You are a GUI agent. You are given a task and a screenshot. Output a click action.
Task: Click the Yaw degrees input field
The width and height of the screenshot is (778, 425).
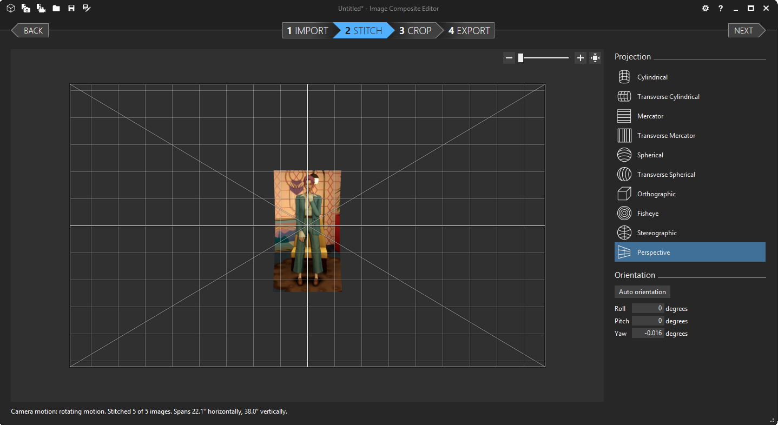(648, 333)
